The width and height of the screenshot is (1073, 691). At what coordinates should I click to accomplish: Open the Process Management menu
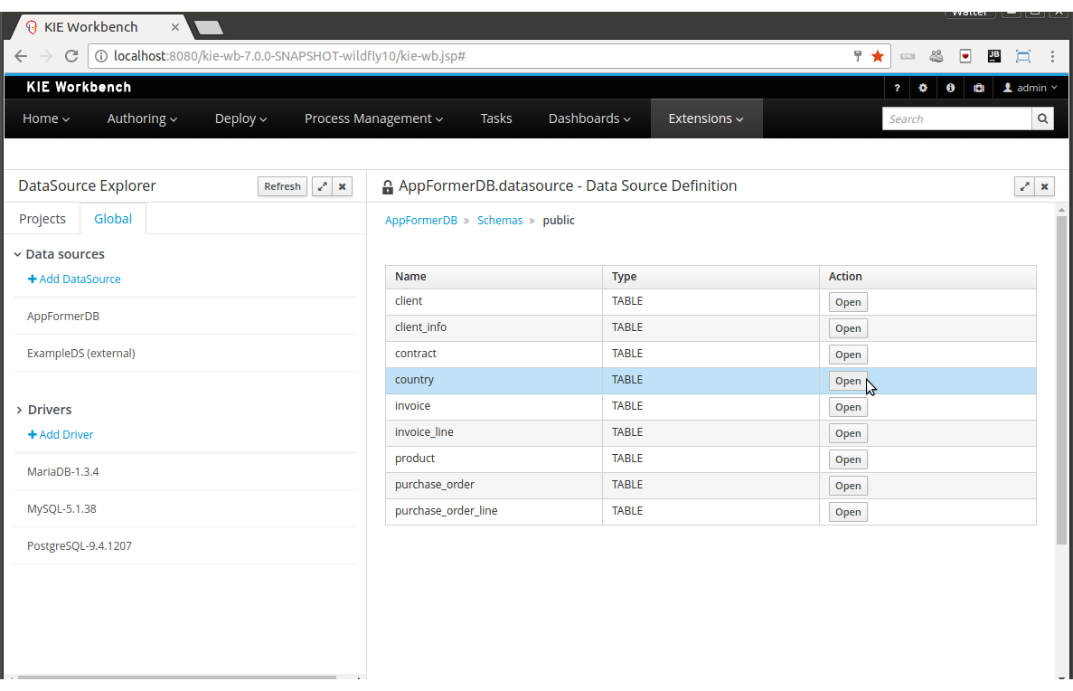(373, 118)
